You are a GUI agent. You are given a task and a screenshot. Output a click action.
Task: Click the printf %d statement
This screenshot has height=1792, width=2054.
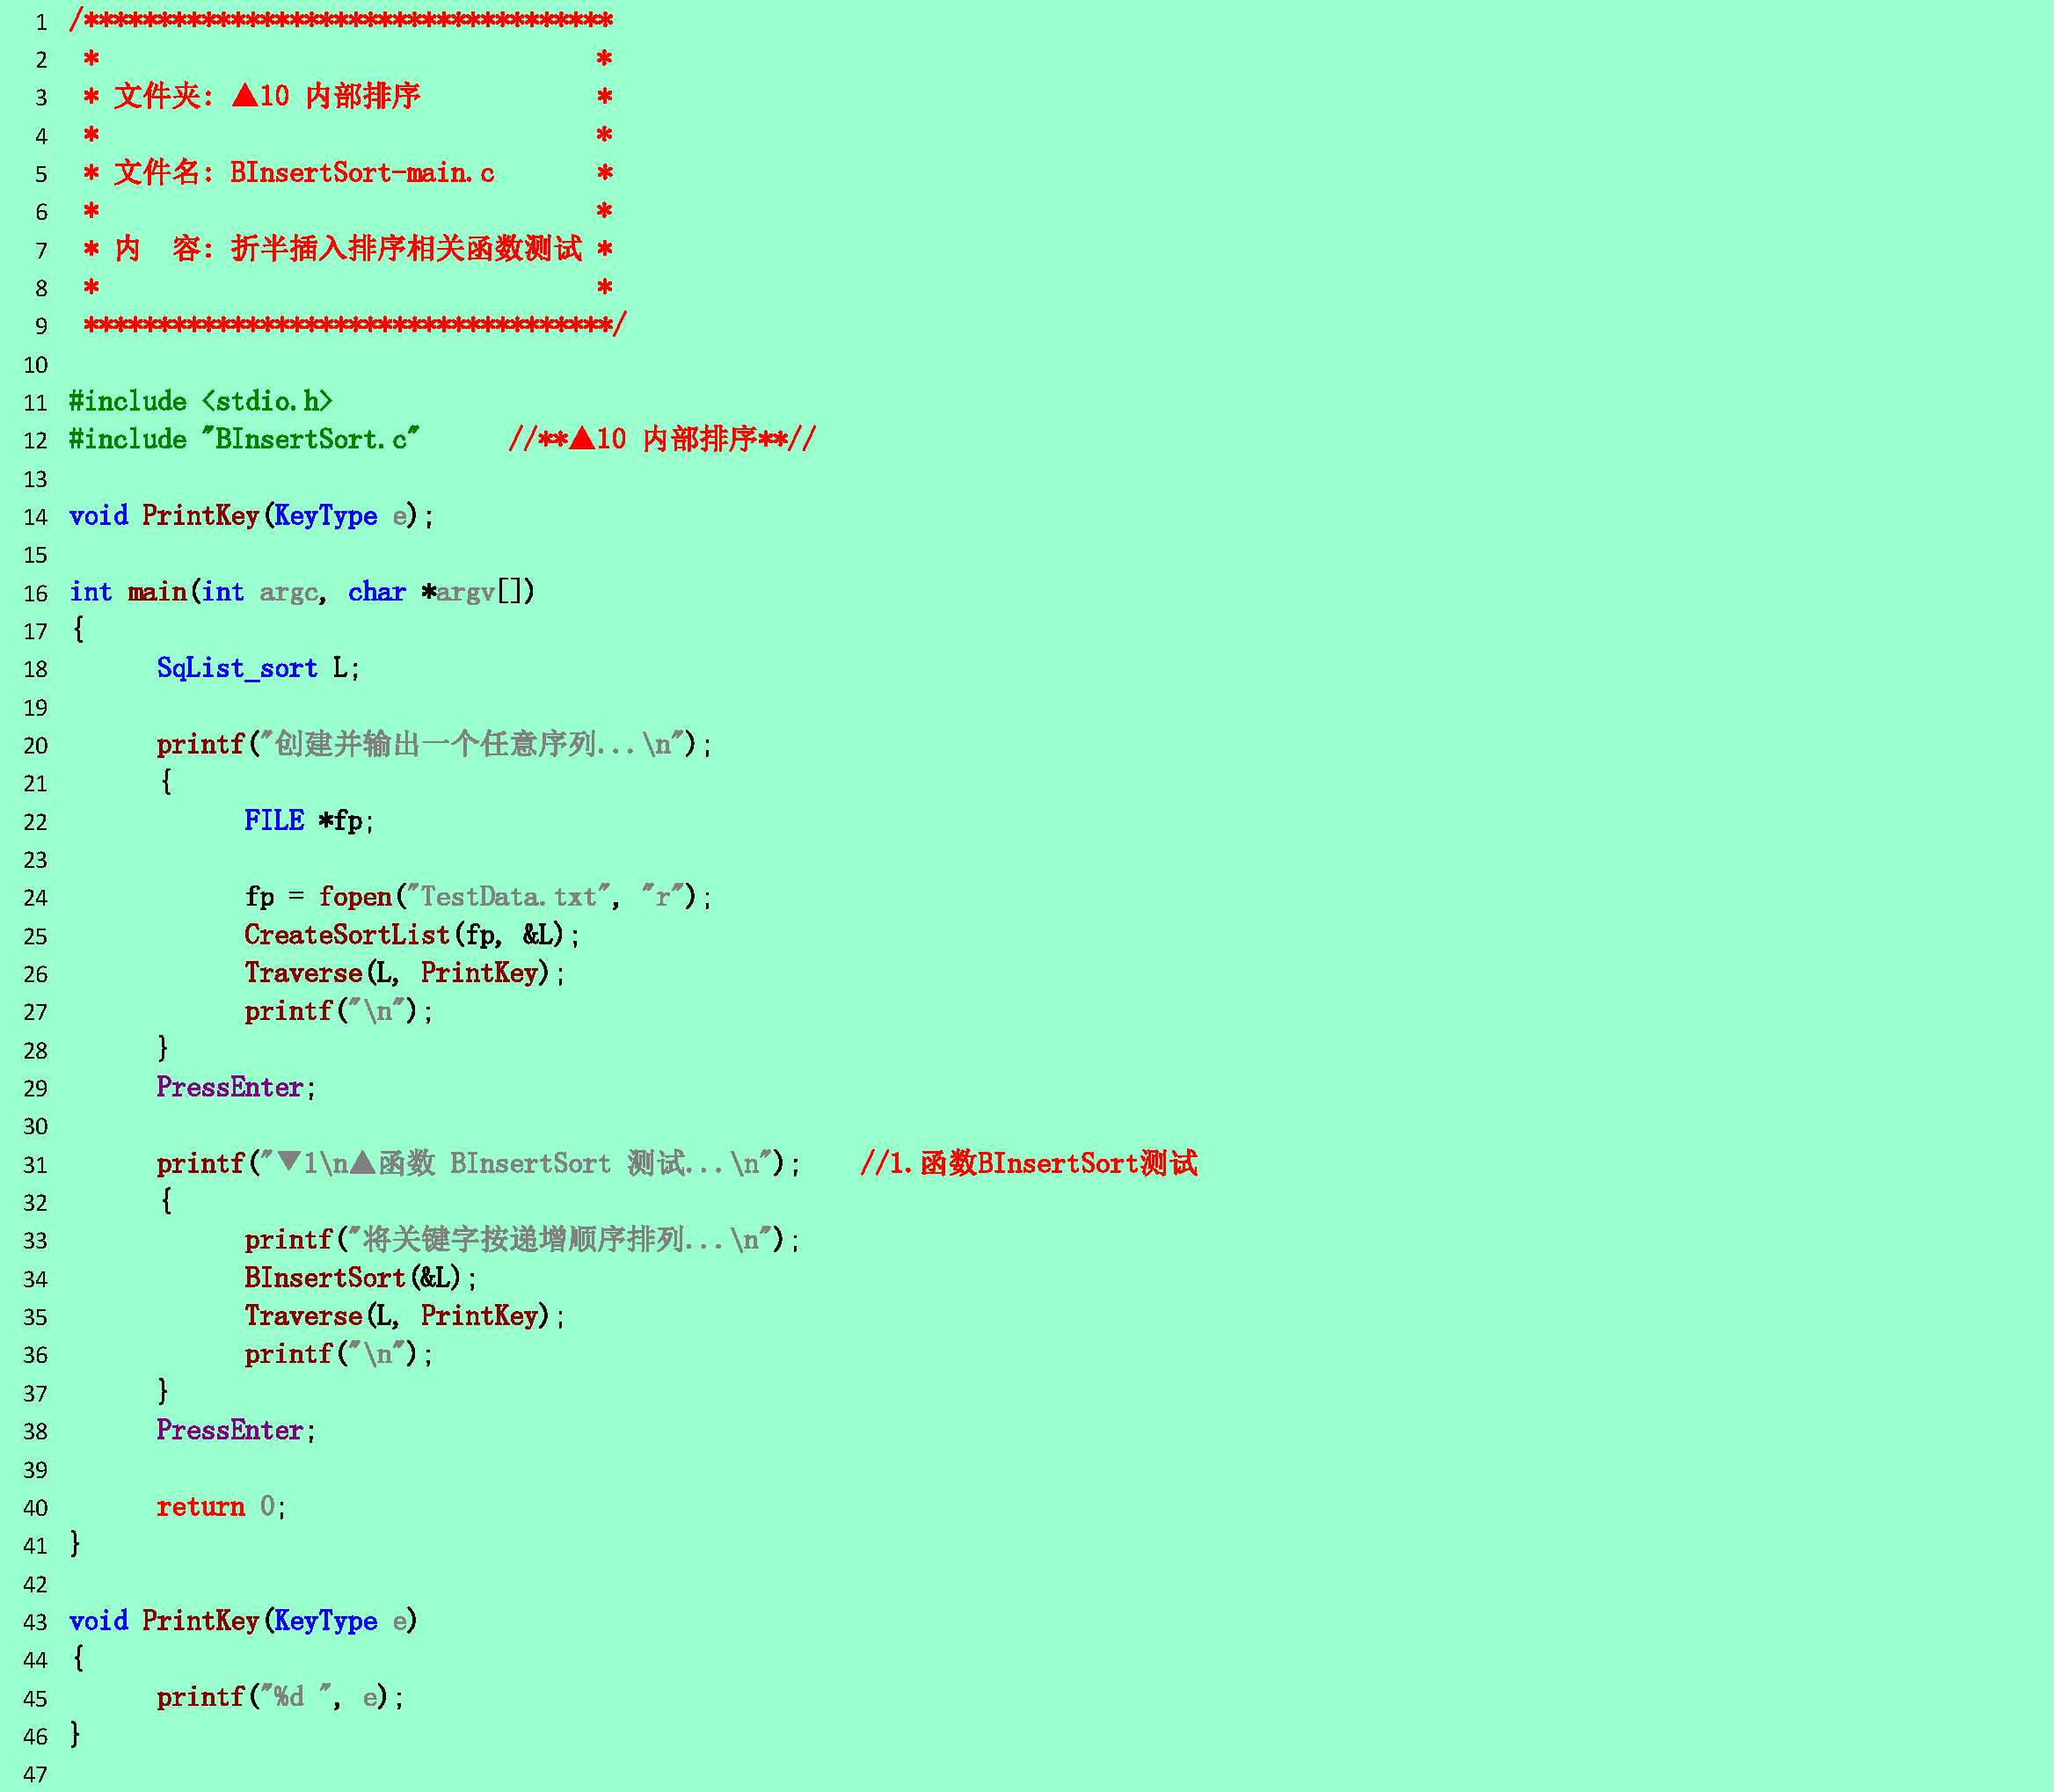(280, 1697)
